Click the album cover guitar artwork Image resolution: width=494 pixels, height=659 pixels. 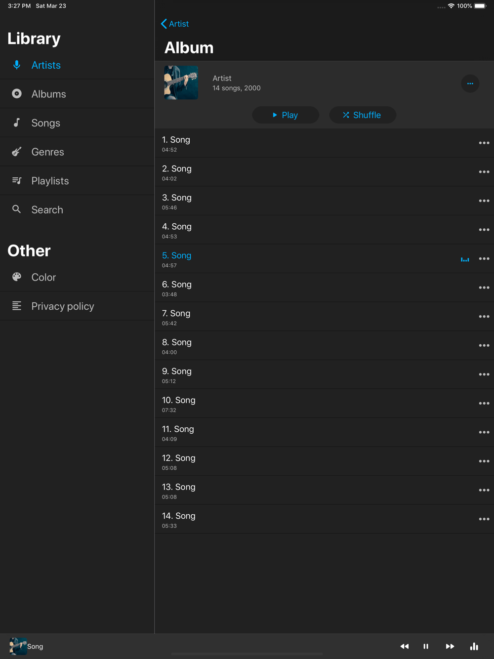coord(181,83)
